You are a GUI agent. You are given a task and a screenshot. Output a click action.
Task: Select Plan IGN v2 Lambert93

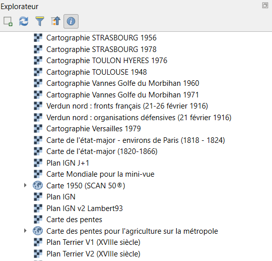coord(85,208)
